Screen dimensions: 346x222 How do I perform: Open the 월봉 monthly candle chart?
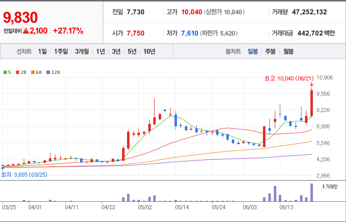click(288, 51)
